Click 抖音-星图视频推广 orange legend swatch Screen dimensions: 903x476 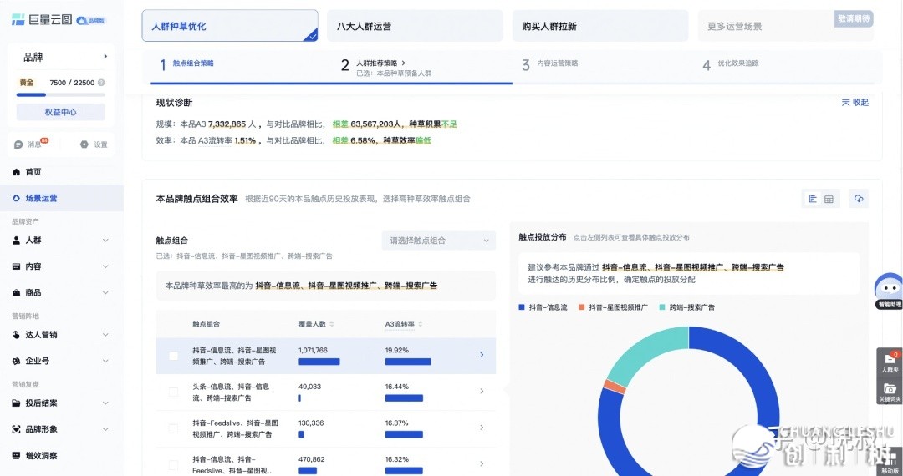(x=582, y=307)
